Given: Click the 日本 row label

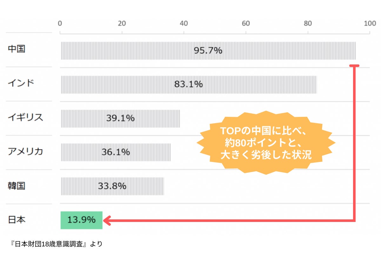Looking at the screenshot, I should tap(17, 220).
